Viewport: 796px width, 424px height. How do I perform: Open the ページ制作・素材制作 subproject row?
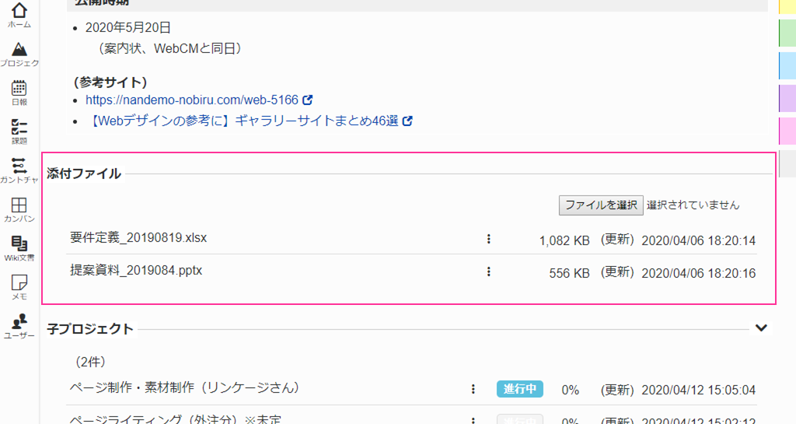click(185, 387)
